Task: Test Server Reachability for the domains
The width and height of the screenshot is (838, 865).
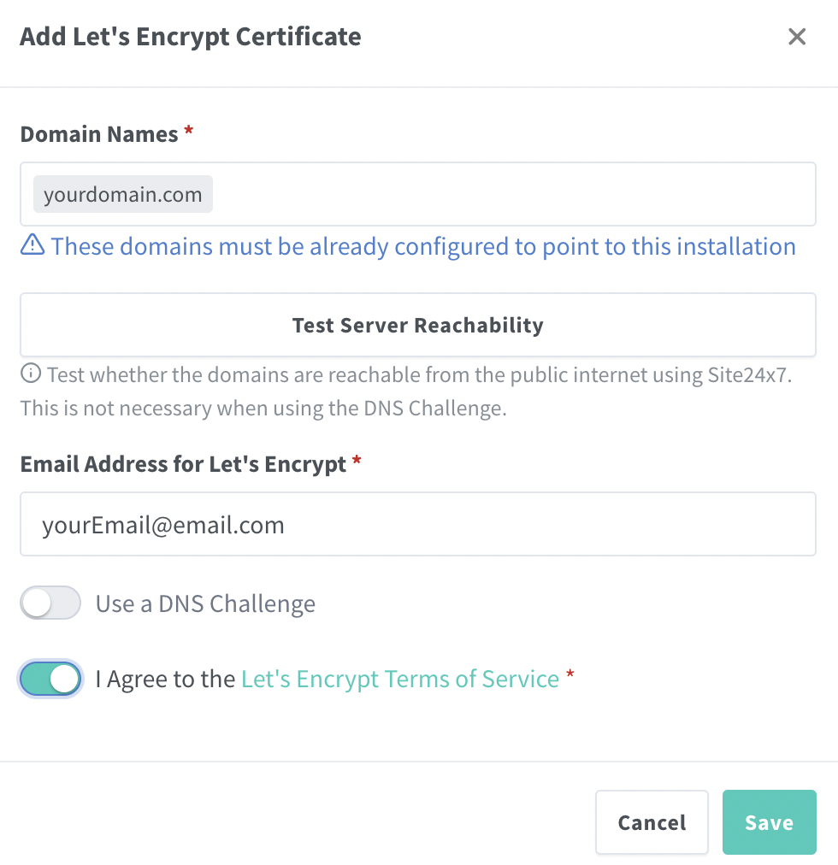Action: 418,325
